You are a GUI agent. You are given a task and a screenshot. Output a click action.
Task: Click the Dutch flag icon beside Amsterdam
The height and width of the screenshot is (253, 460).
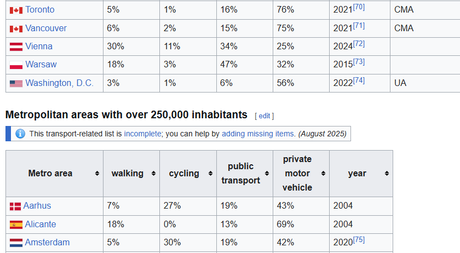[16, 243]
